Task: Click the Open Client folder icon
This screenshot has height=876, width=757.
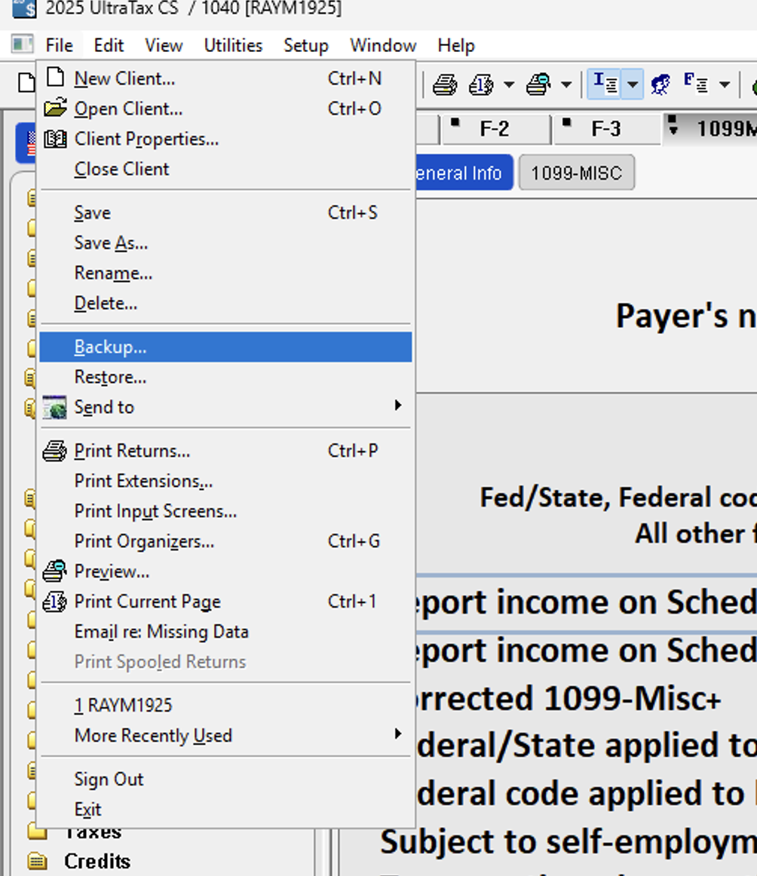Action: [55, 107]
